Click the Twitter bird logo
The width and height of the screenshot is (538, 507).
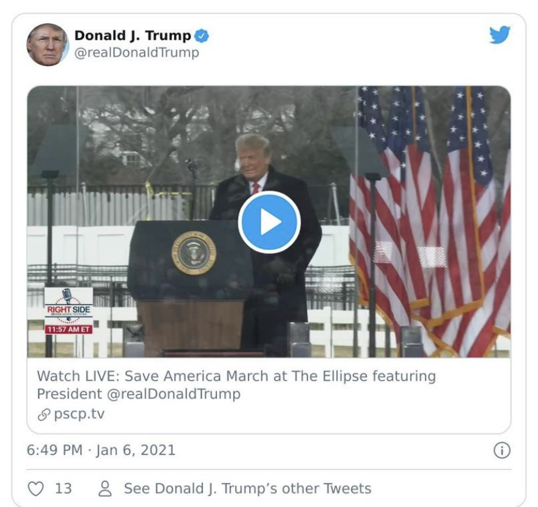pos(499,34)
